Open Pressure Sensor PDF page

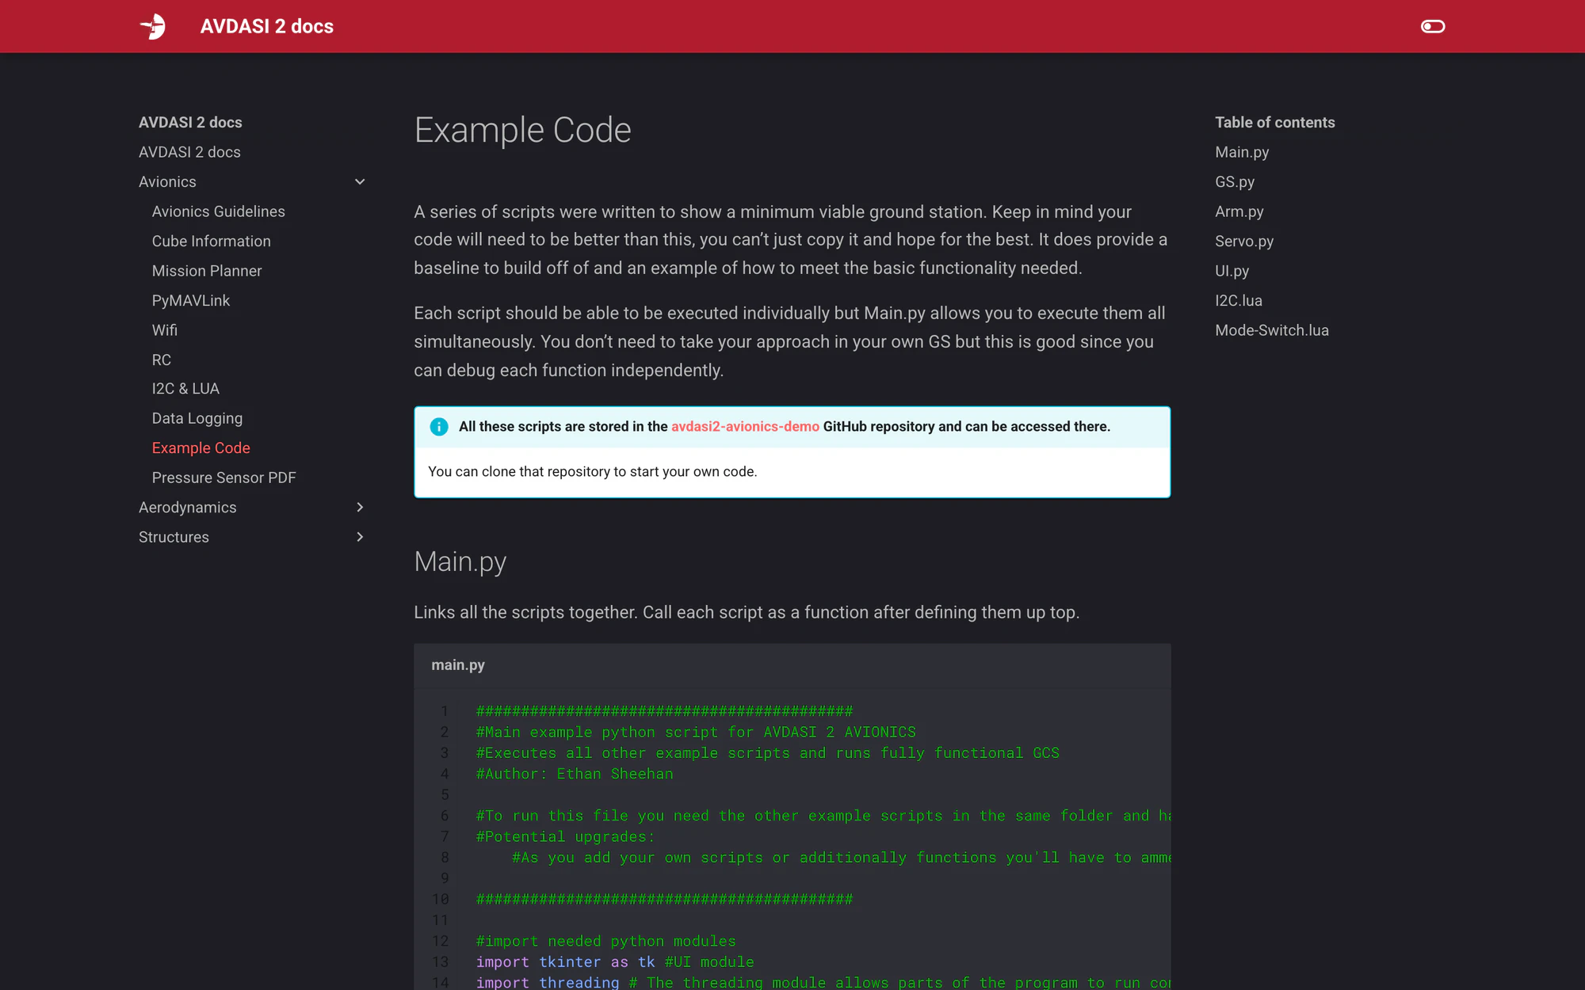pyautogui.click(x=223, y=478)
